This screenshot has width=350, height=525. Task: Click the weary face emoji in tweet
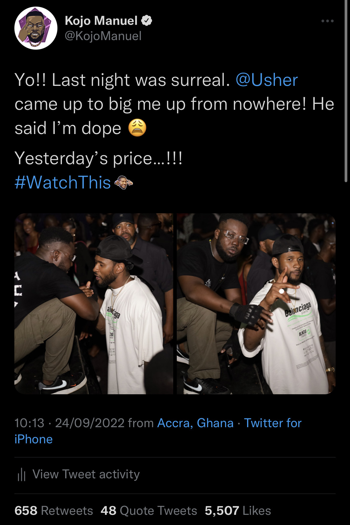pos(137,128)
